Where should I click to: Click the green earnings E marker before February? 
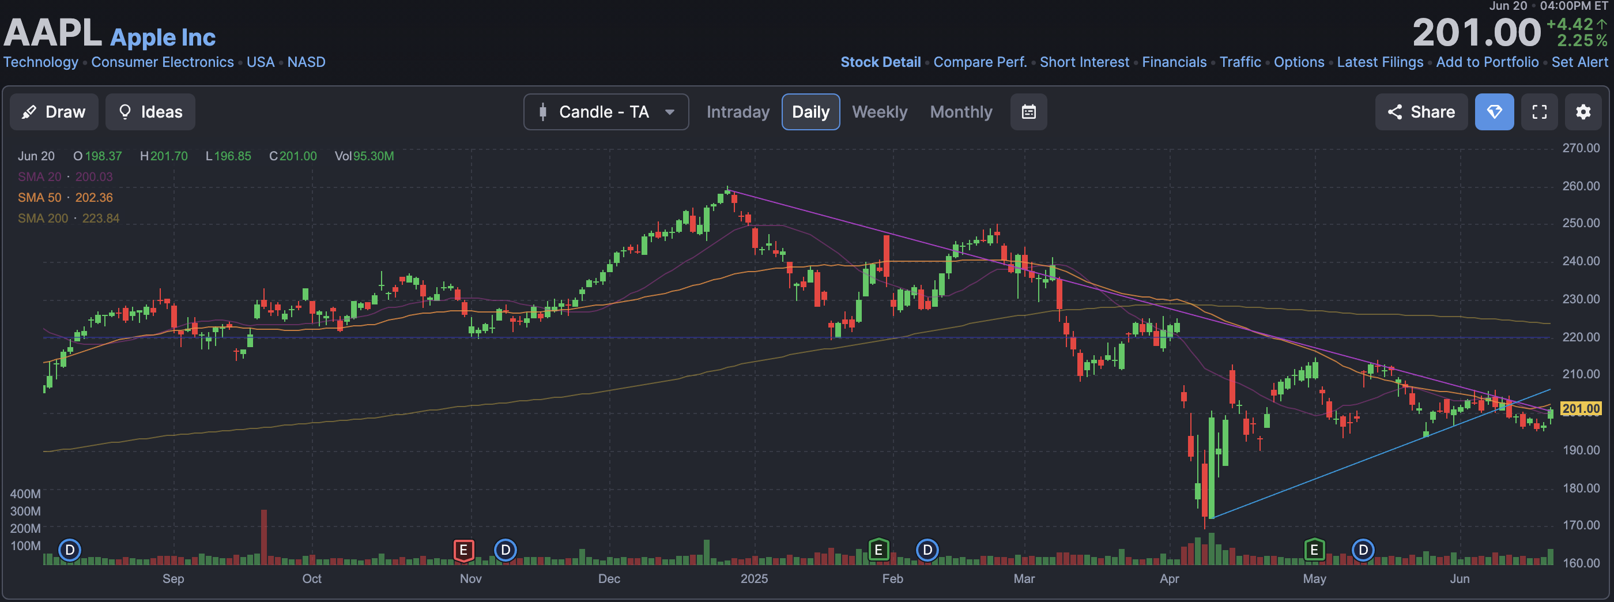point(878,551)
